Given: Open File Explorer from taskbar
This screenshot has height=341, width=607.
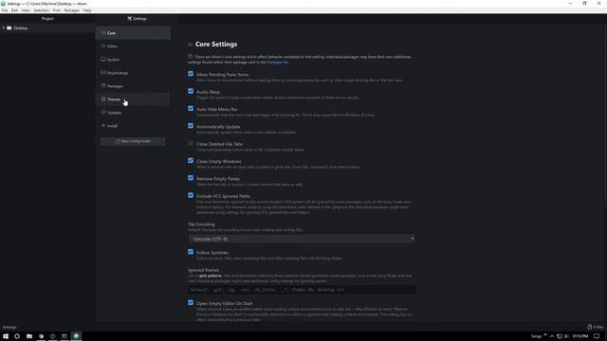Looking at the screenshot, I should click(29, 336).
